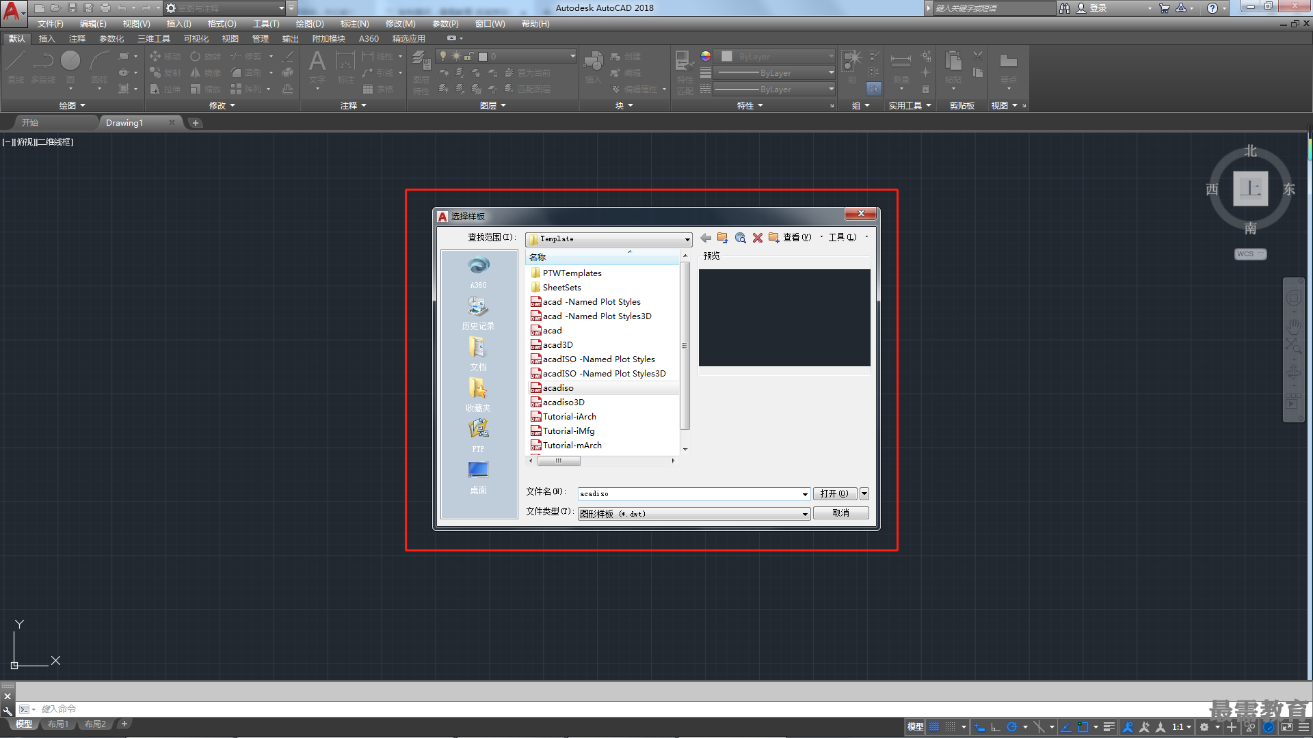The image size is (1313, 738).
Task: Expand the polar tracking angle dropdown arrow
Action: [x=1025, y=727]
